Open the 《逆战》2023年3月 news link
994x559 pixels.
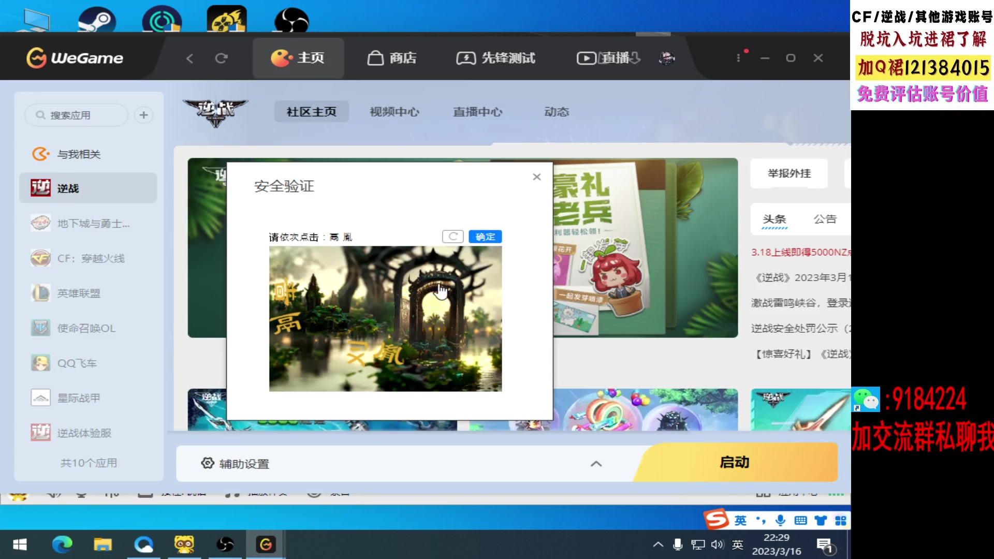click(x=801, y=277)
